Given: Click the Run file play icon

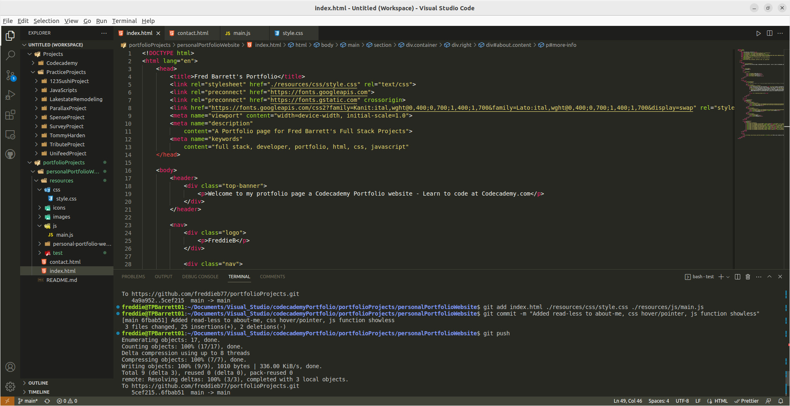Looking at the screenshot, I should click(758, 33).
